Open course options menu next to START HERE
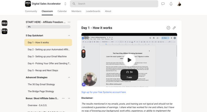207x112 pixels. pos(69,22)
